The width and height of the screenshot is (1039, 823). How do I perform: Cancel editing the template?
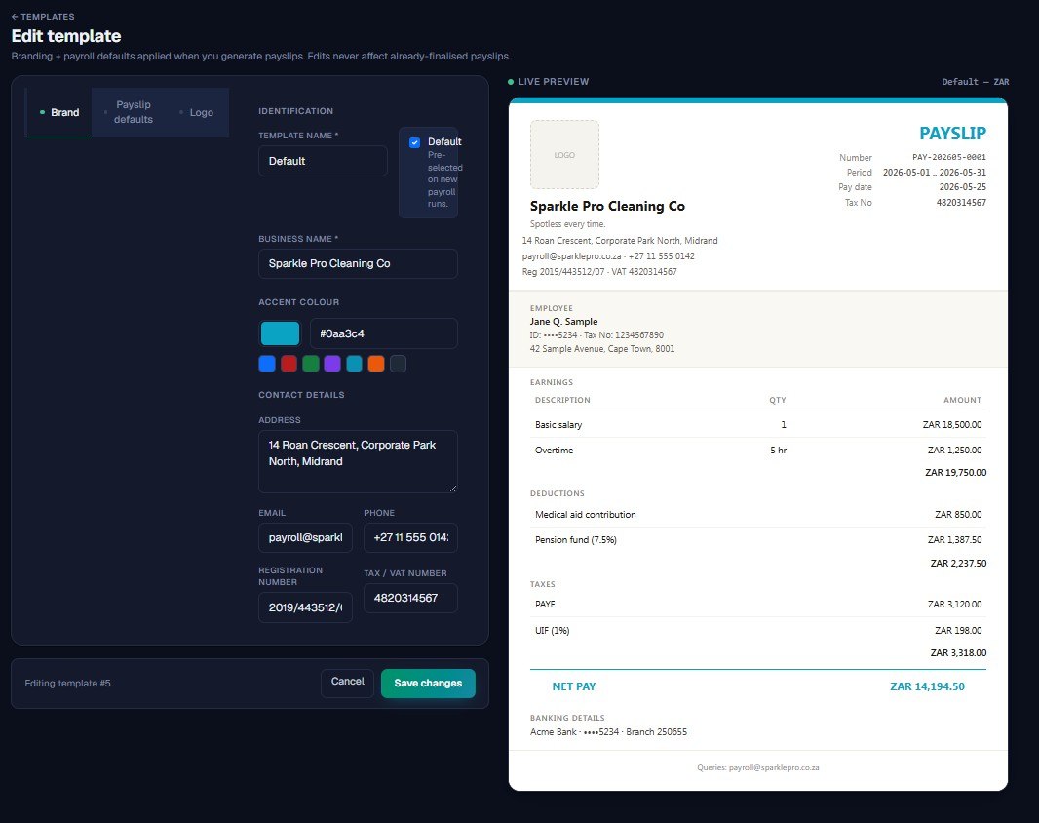pyautogui.click(x=347, y=683)
